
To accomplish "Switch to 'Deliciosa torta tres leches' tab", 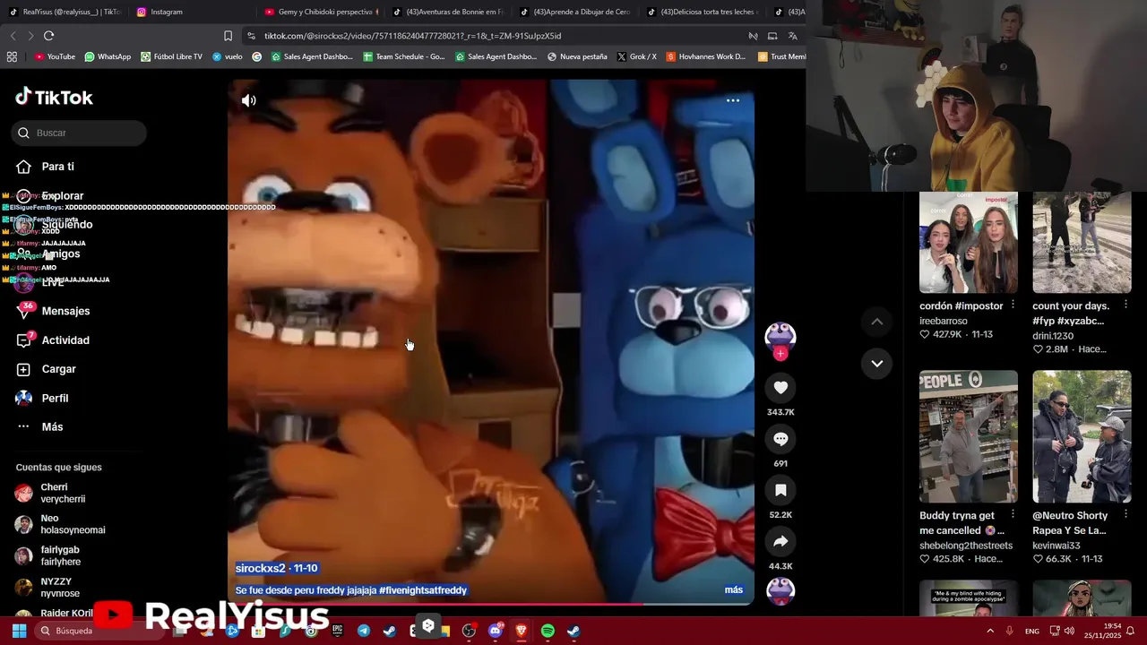I will pos(704,12).
